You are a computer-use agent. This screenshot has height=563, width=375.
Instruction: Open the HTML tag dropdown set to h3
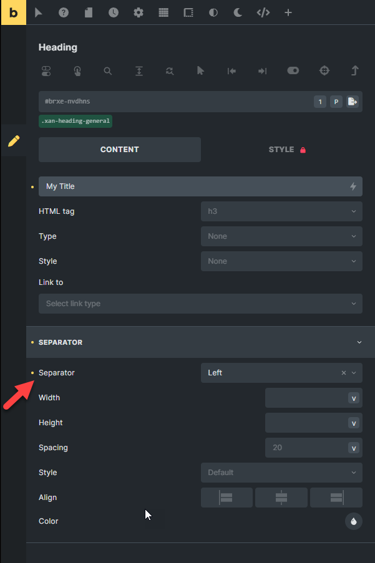281,211
